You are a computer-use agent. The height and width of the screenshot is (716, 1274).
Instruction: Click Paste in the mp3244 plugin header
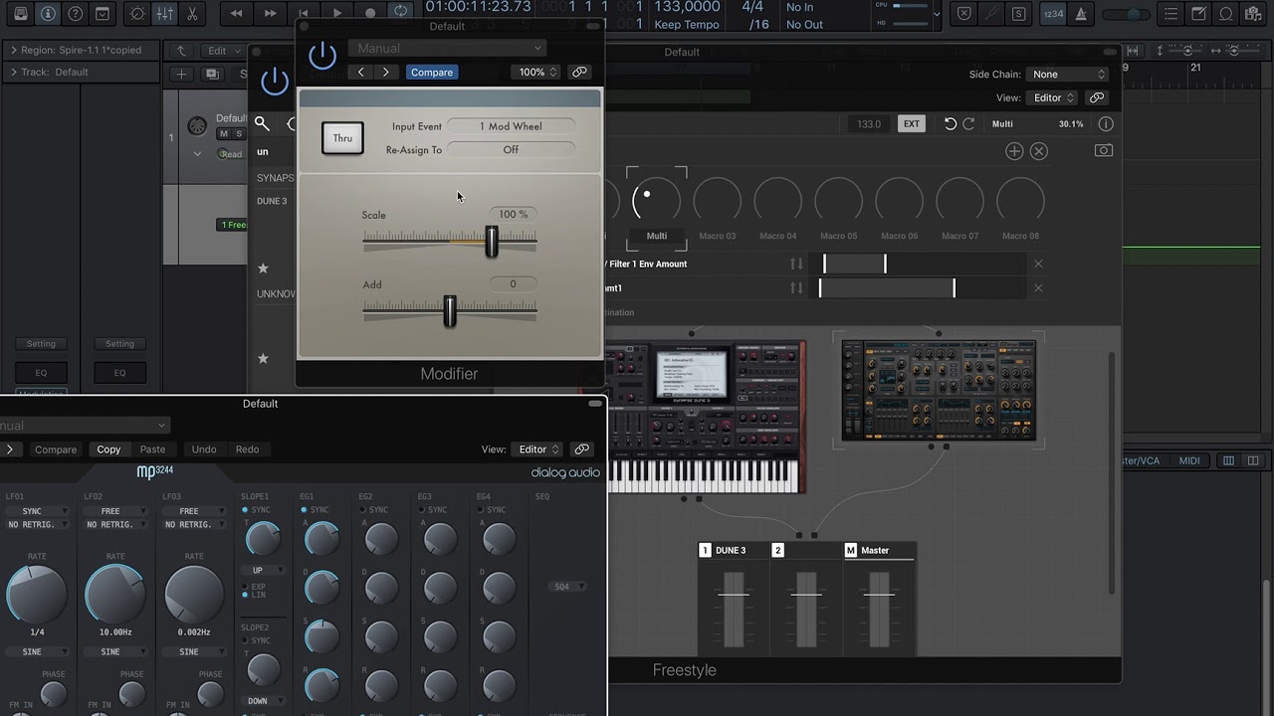[x=152, y=449]
